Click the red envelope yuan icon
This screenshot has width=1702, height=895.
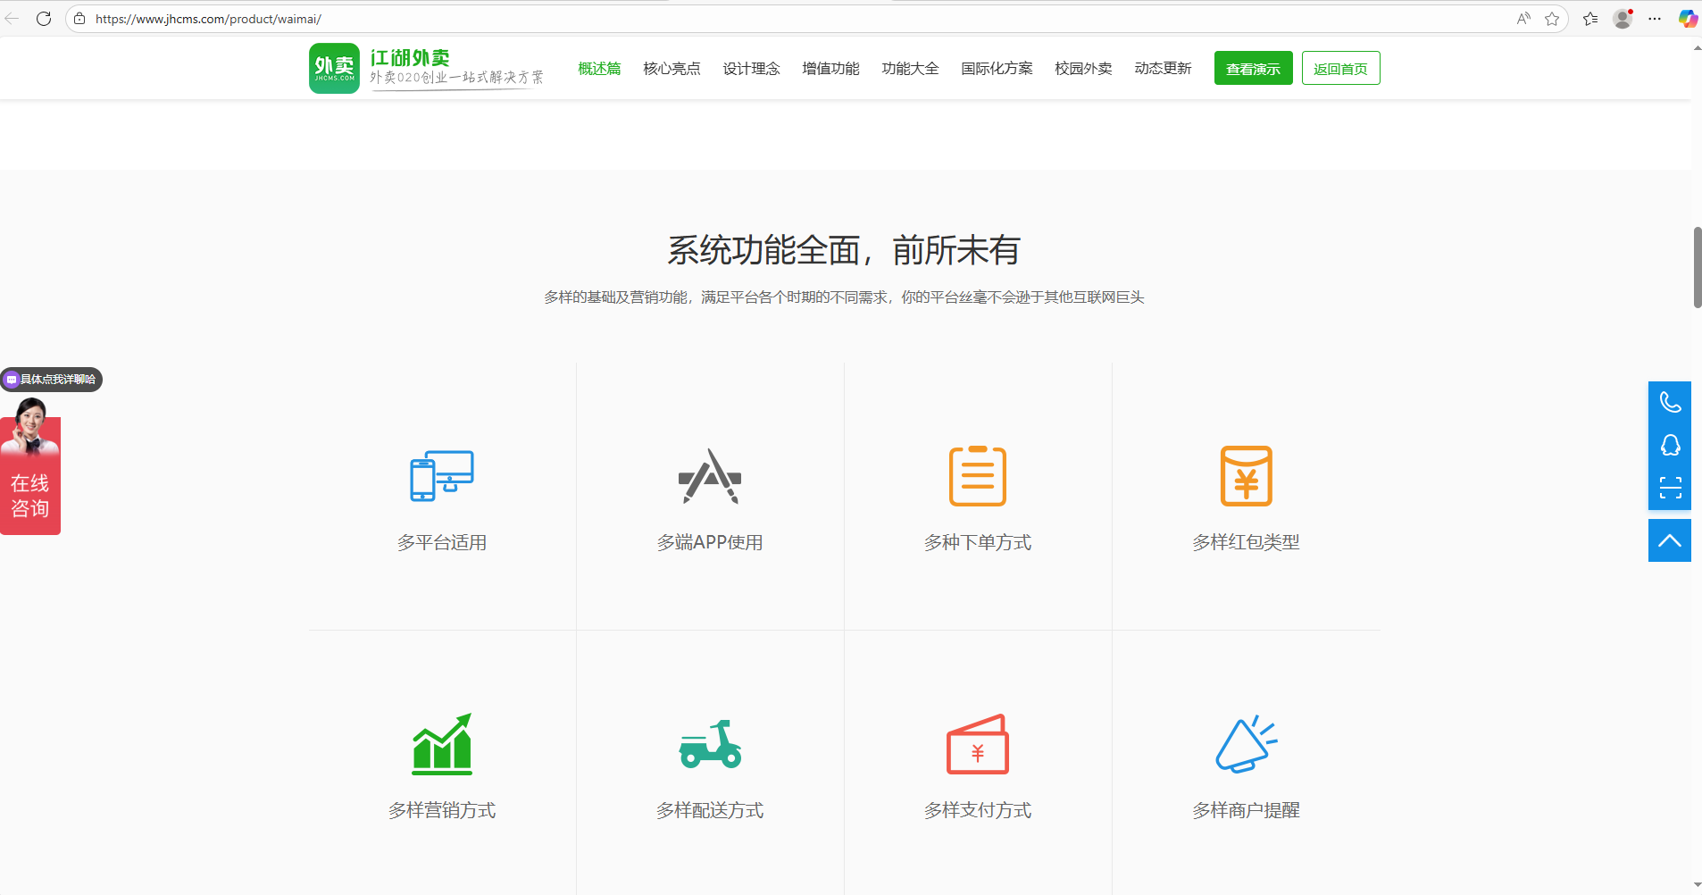[1246, 476]
